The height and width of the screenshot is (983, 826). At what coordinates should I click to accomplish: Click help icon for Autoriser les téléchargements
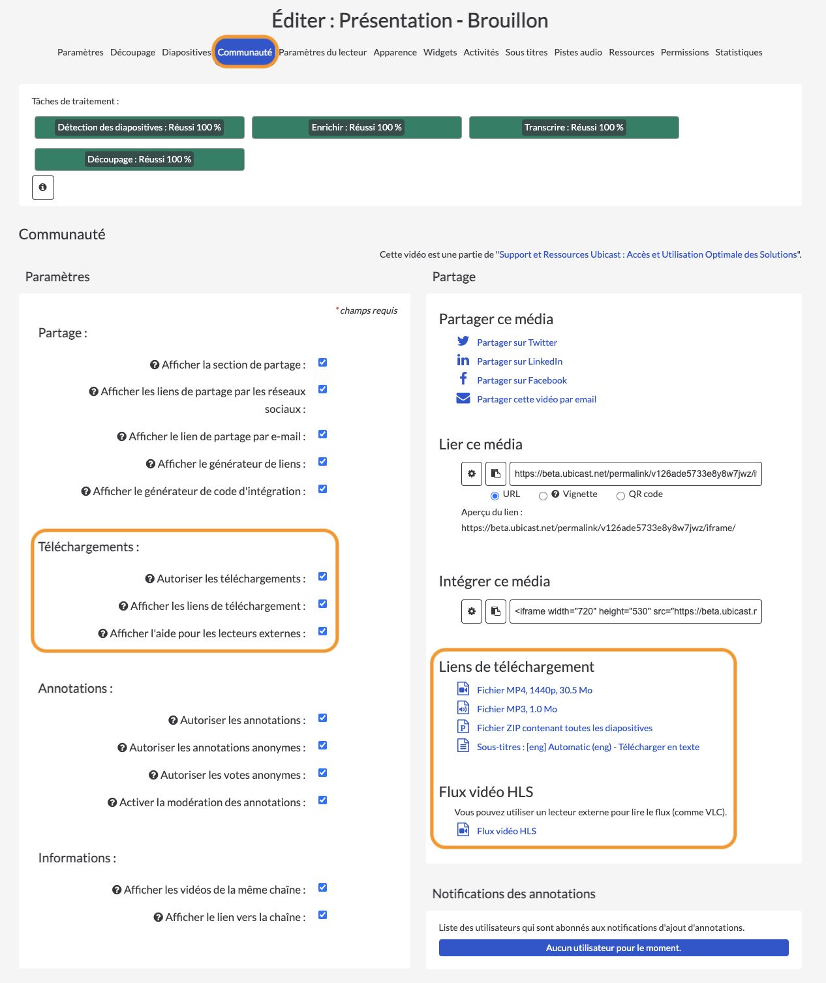150,579
